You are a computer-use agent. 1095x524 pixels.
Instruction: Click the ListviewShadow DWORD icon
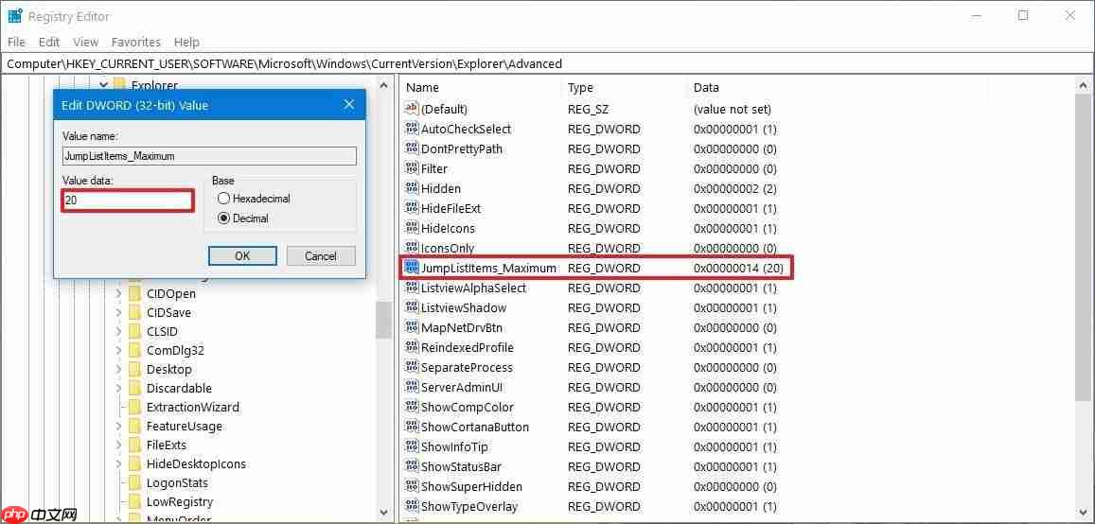click(x=412, y=307)
